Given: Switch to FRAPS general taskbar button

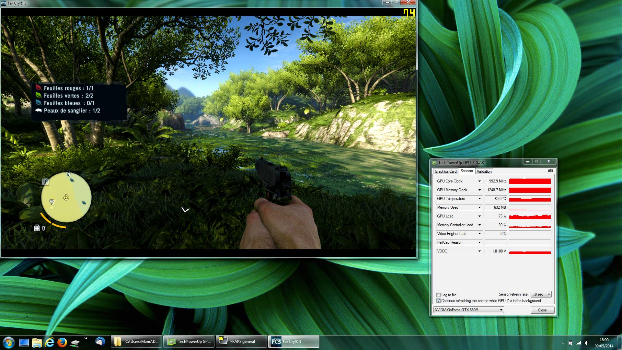Looking at the screenshot, I should (x=241, y=342).
